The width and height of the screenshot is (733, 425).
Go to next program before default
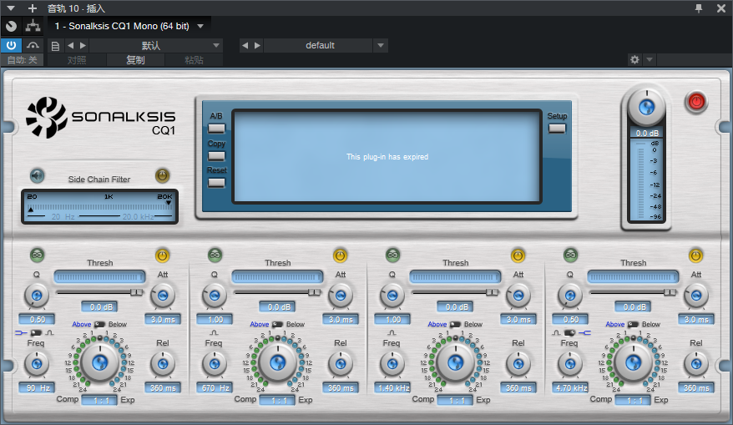[x=257, y=45]
